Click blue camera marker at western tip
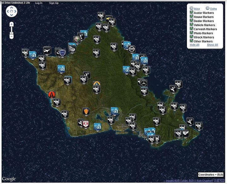Image resolution: width=227 pixels, height=184 pixels. coord(32,55)
